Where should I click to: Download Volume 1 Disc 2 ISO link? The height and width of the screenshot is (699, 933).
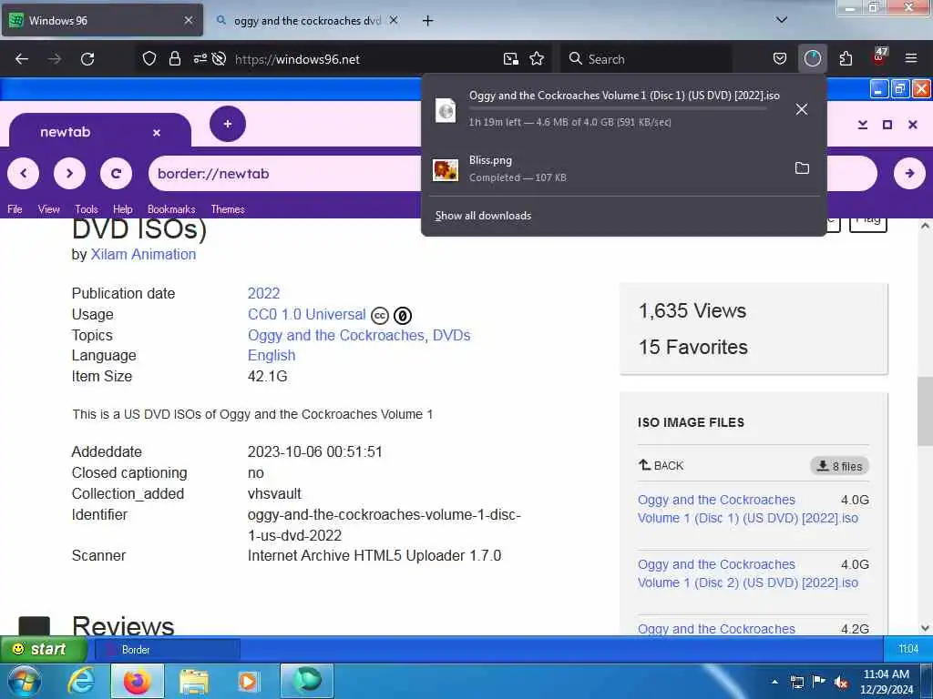(x=747, y=573)
